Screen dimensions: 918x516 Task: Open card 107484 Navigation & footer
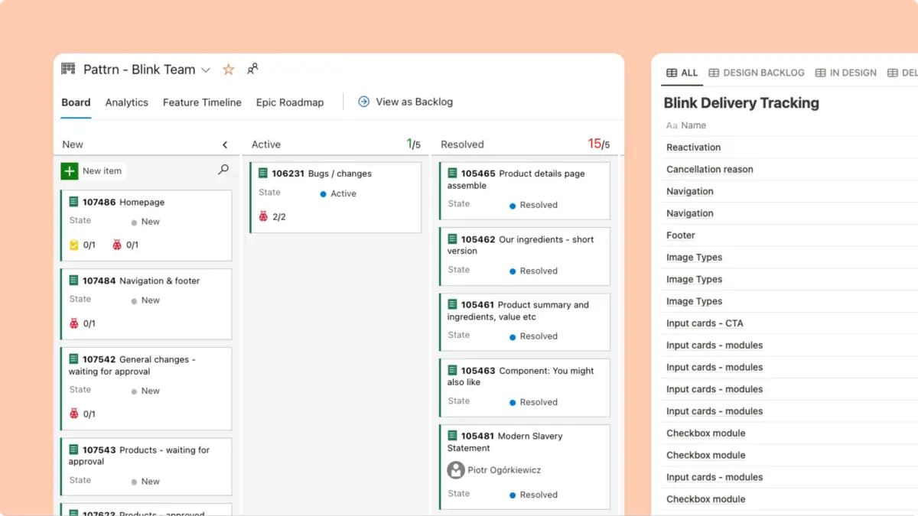pyautogui.click(x=146, y=304)
